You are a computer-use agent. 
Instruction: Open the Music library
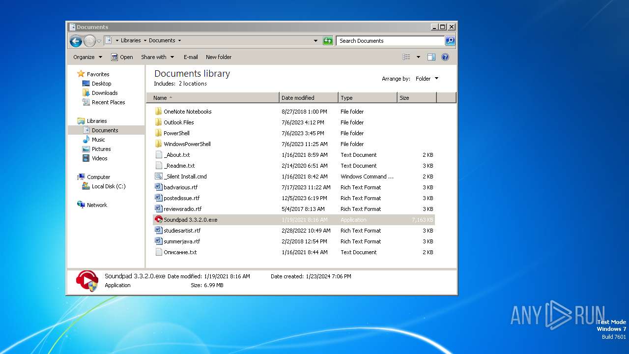pos(93,140)
